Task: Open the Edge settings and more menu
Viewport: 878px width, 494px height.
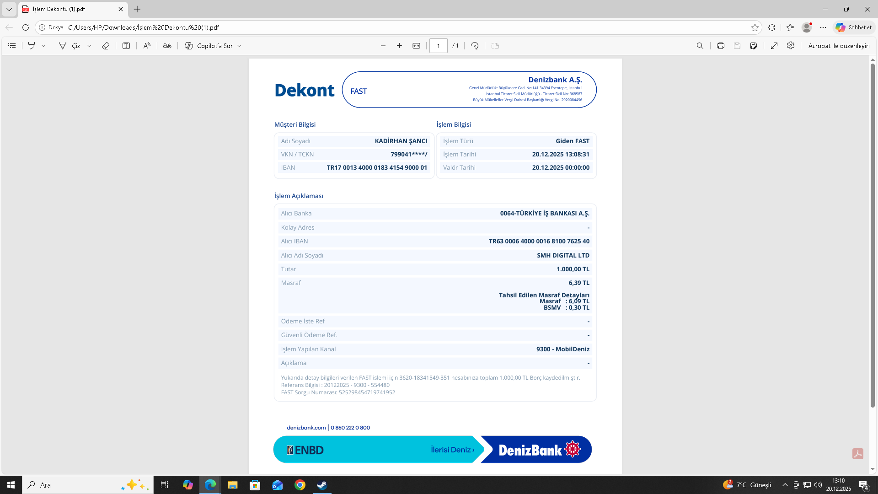Action: point(823,27)
